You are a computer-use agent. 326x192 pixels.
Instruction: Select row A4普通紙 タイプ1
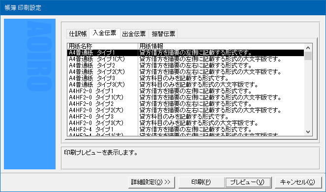pyautogui.click(x=185, y=53)
